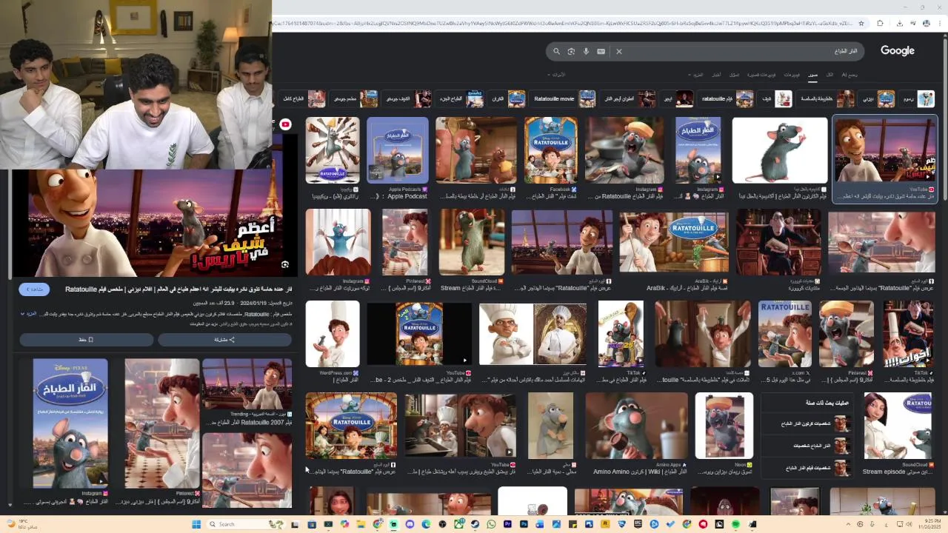Open Adobe Photoshop from the taskbar
The image size is (948, 533).
pos(524,524)
